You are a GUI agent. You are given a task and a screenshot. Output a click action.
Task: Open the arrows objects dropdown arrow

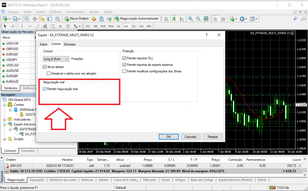click(79, 26)
